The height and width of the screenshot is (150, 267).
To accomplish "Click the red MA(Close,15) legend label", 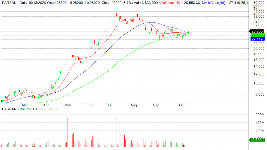I will click(x=174, y=2).
